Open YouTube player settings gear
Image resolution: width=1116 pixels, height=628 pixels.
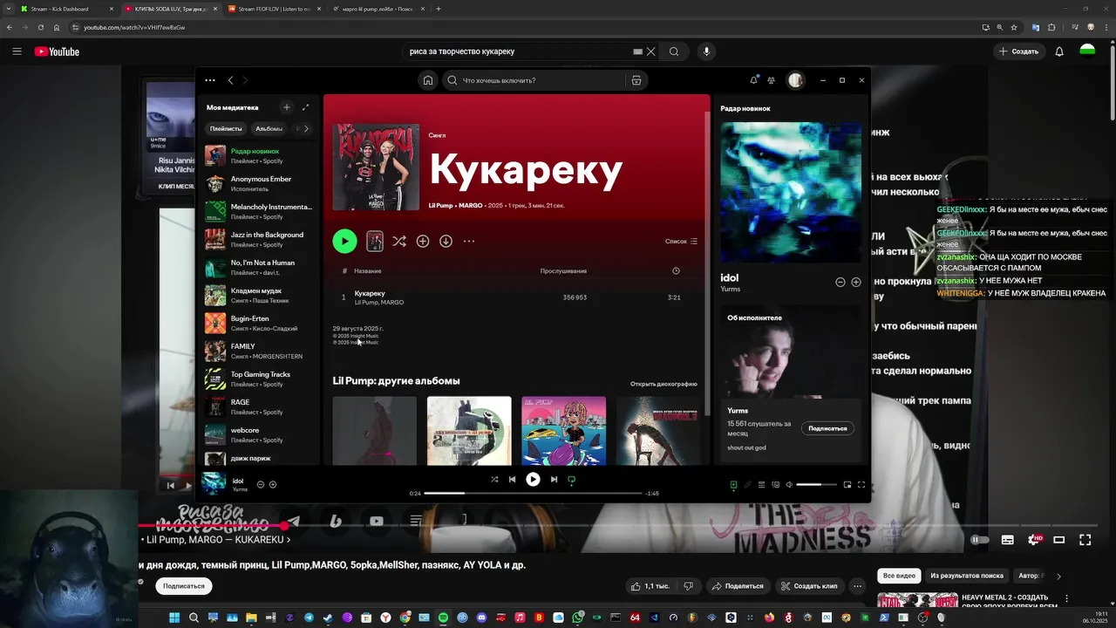pos(1034,540)
